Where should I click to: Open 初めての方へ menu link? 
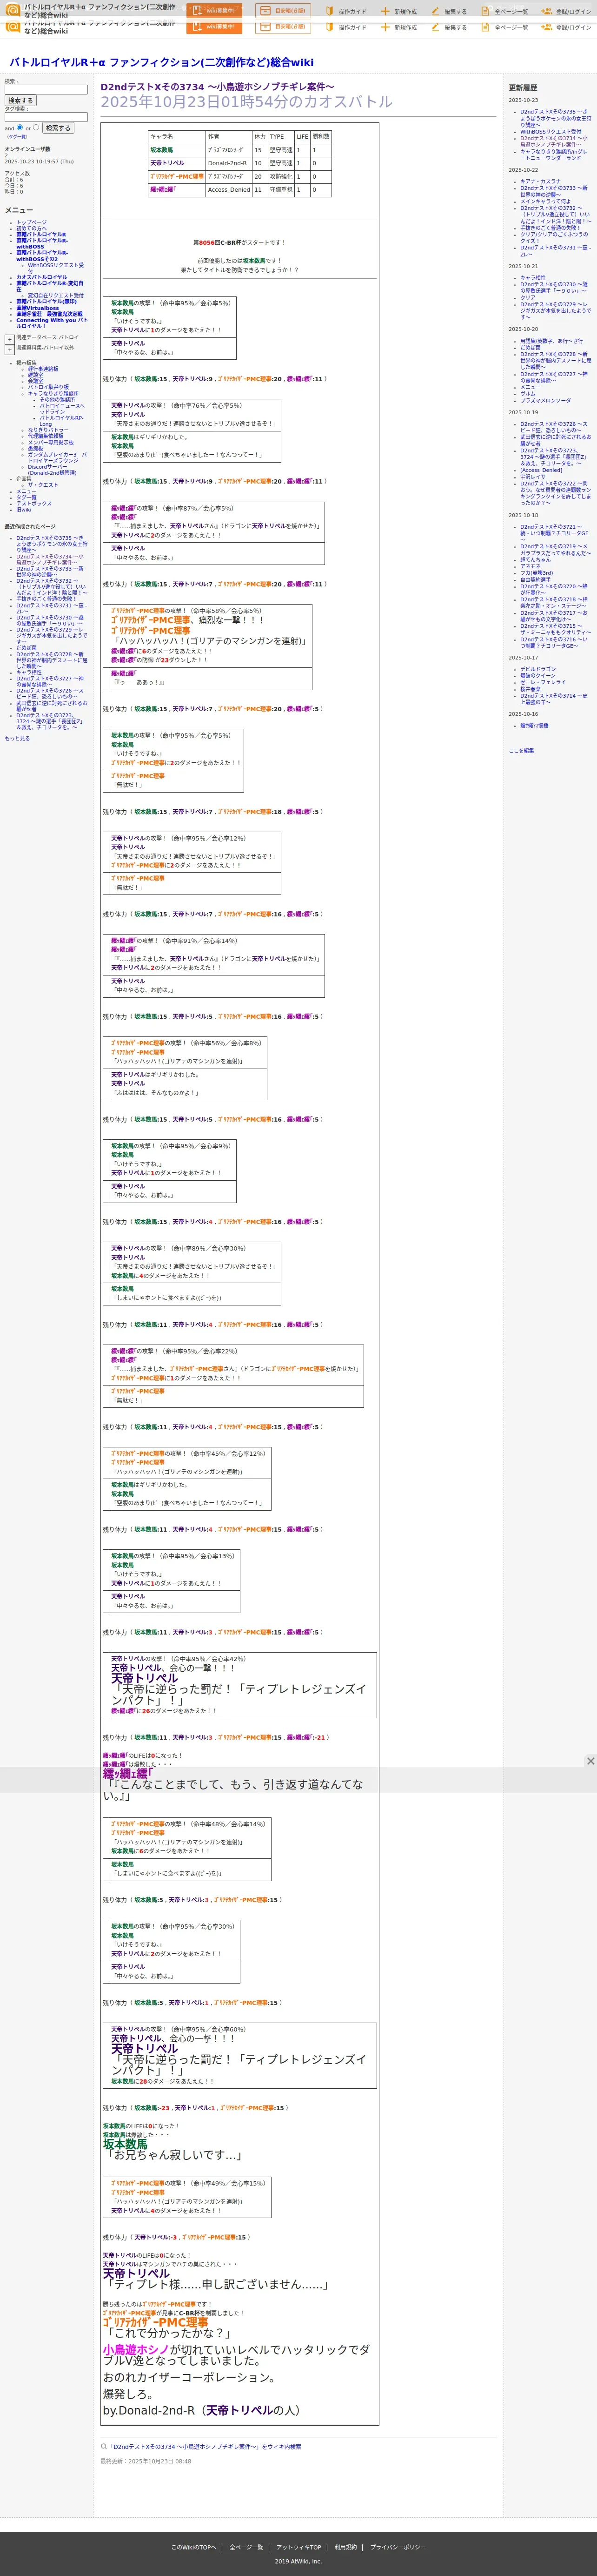31,228
